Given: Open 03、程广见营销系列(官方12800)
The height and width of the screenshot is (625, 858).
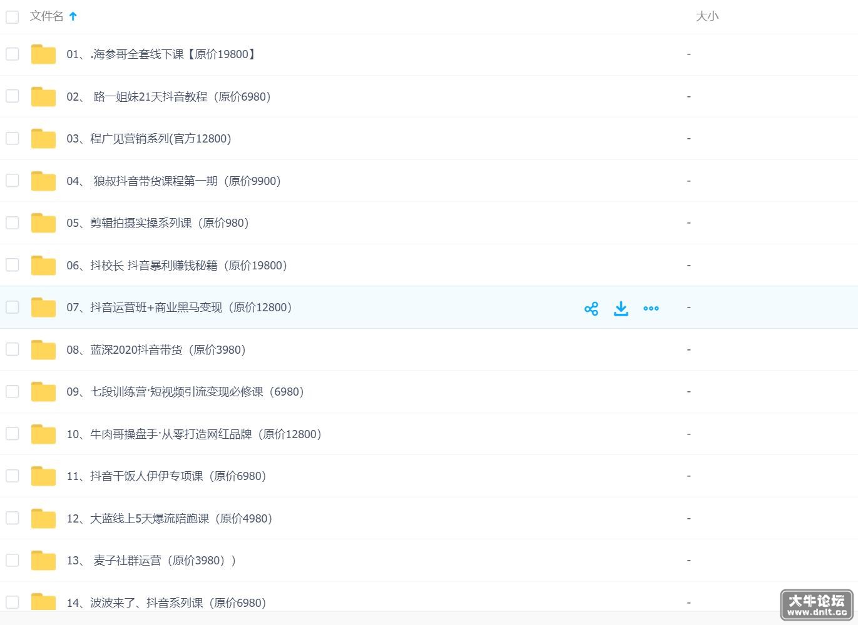Looking at the screenshot, I should tap(149, 139).
